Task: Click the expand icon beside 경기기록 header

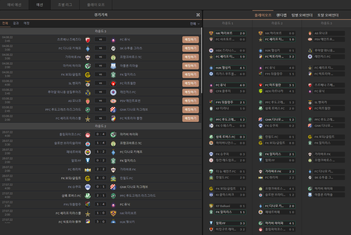Action: pos(198,15)
